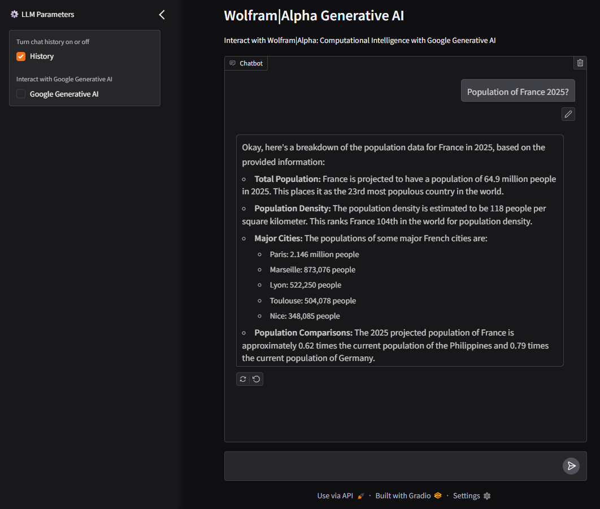
Task: Uncheck the History checkbox
Action: (x=21, y=56)
